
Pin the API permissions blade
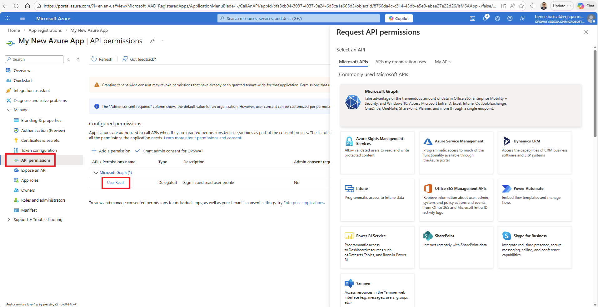coord(152,41)
